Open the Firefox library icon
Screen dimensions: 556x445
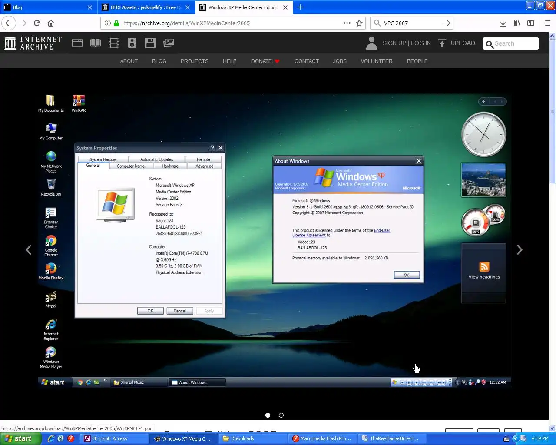coord(517,23)
